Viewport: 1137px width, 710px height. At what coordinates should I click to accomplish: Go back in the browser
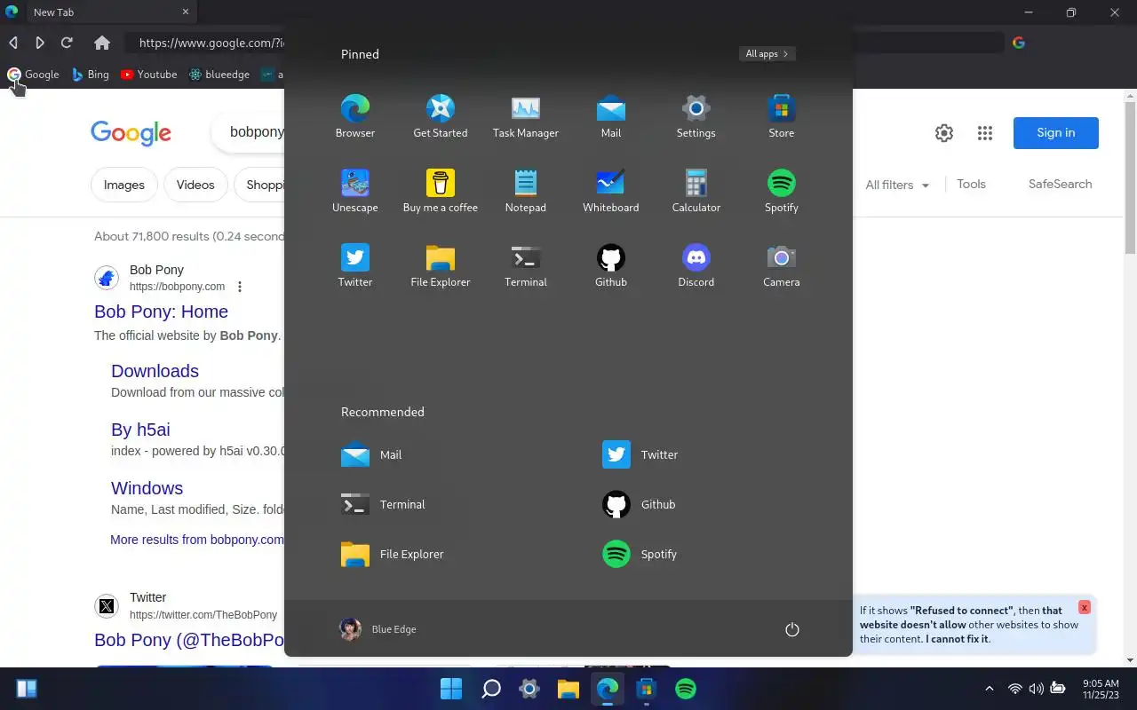click(13, 43)
